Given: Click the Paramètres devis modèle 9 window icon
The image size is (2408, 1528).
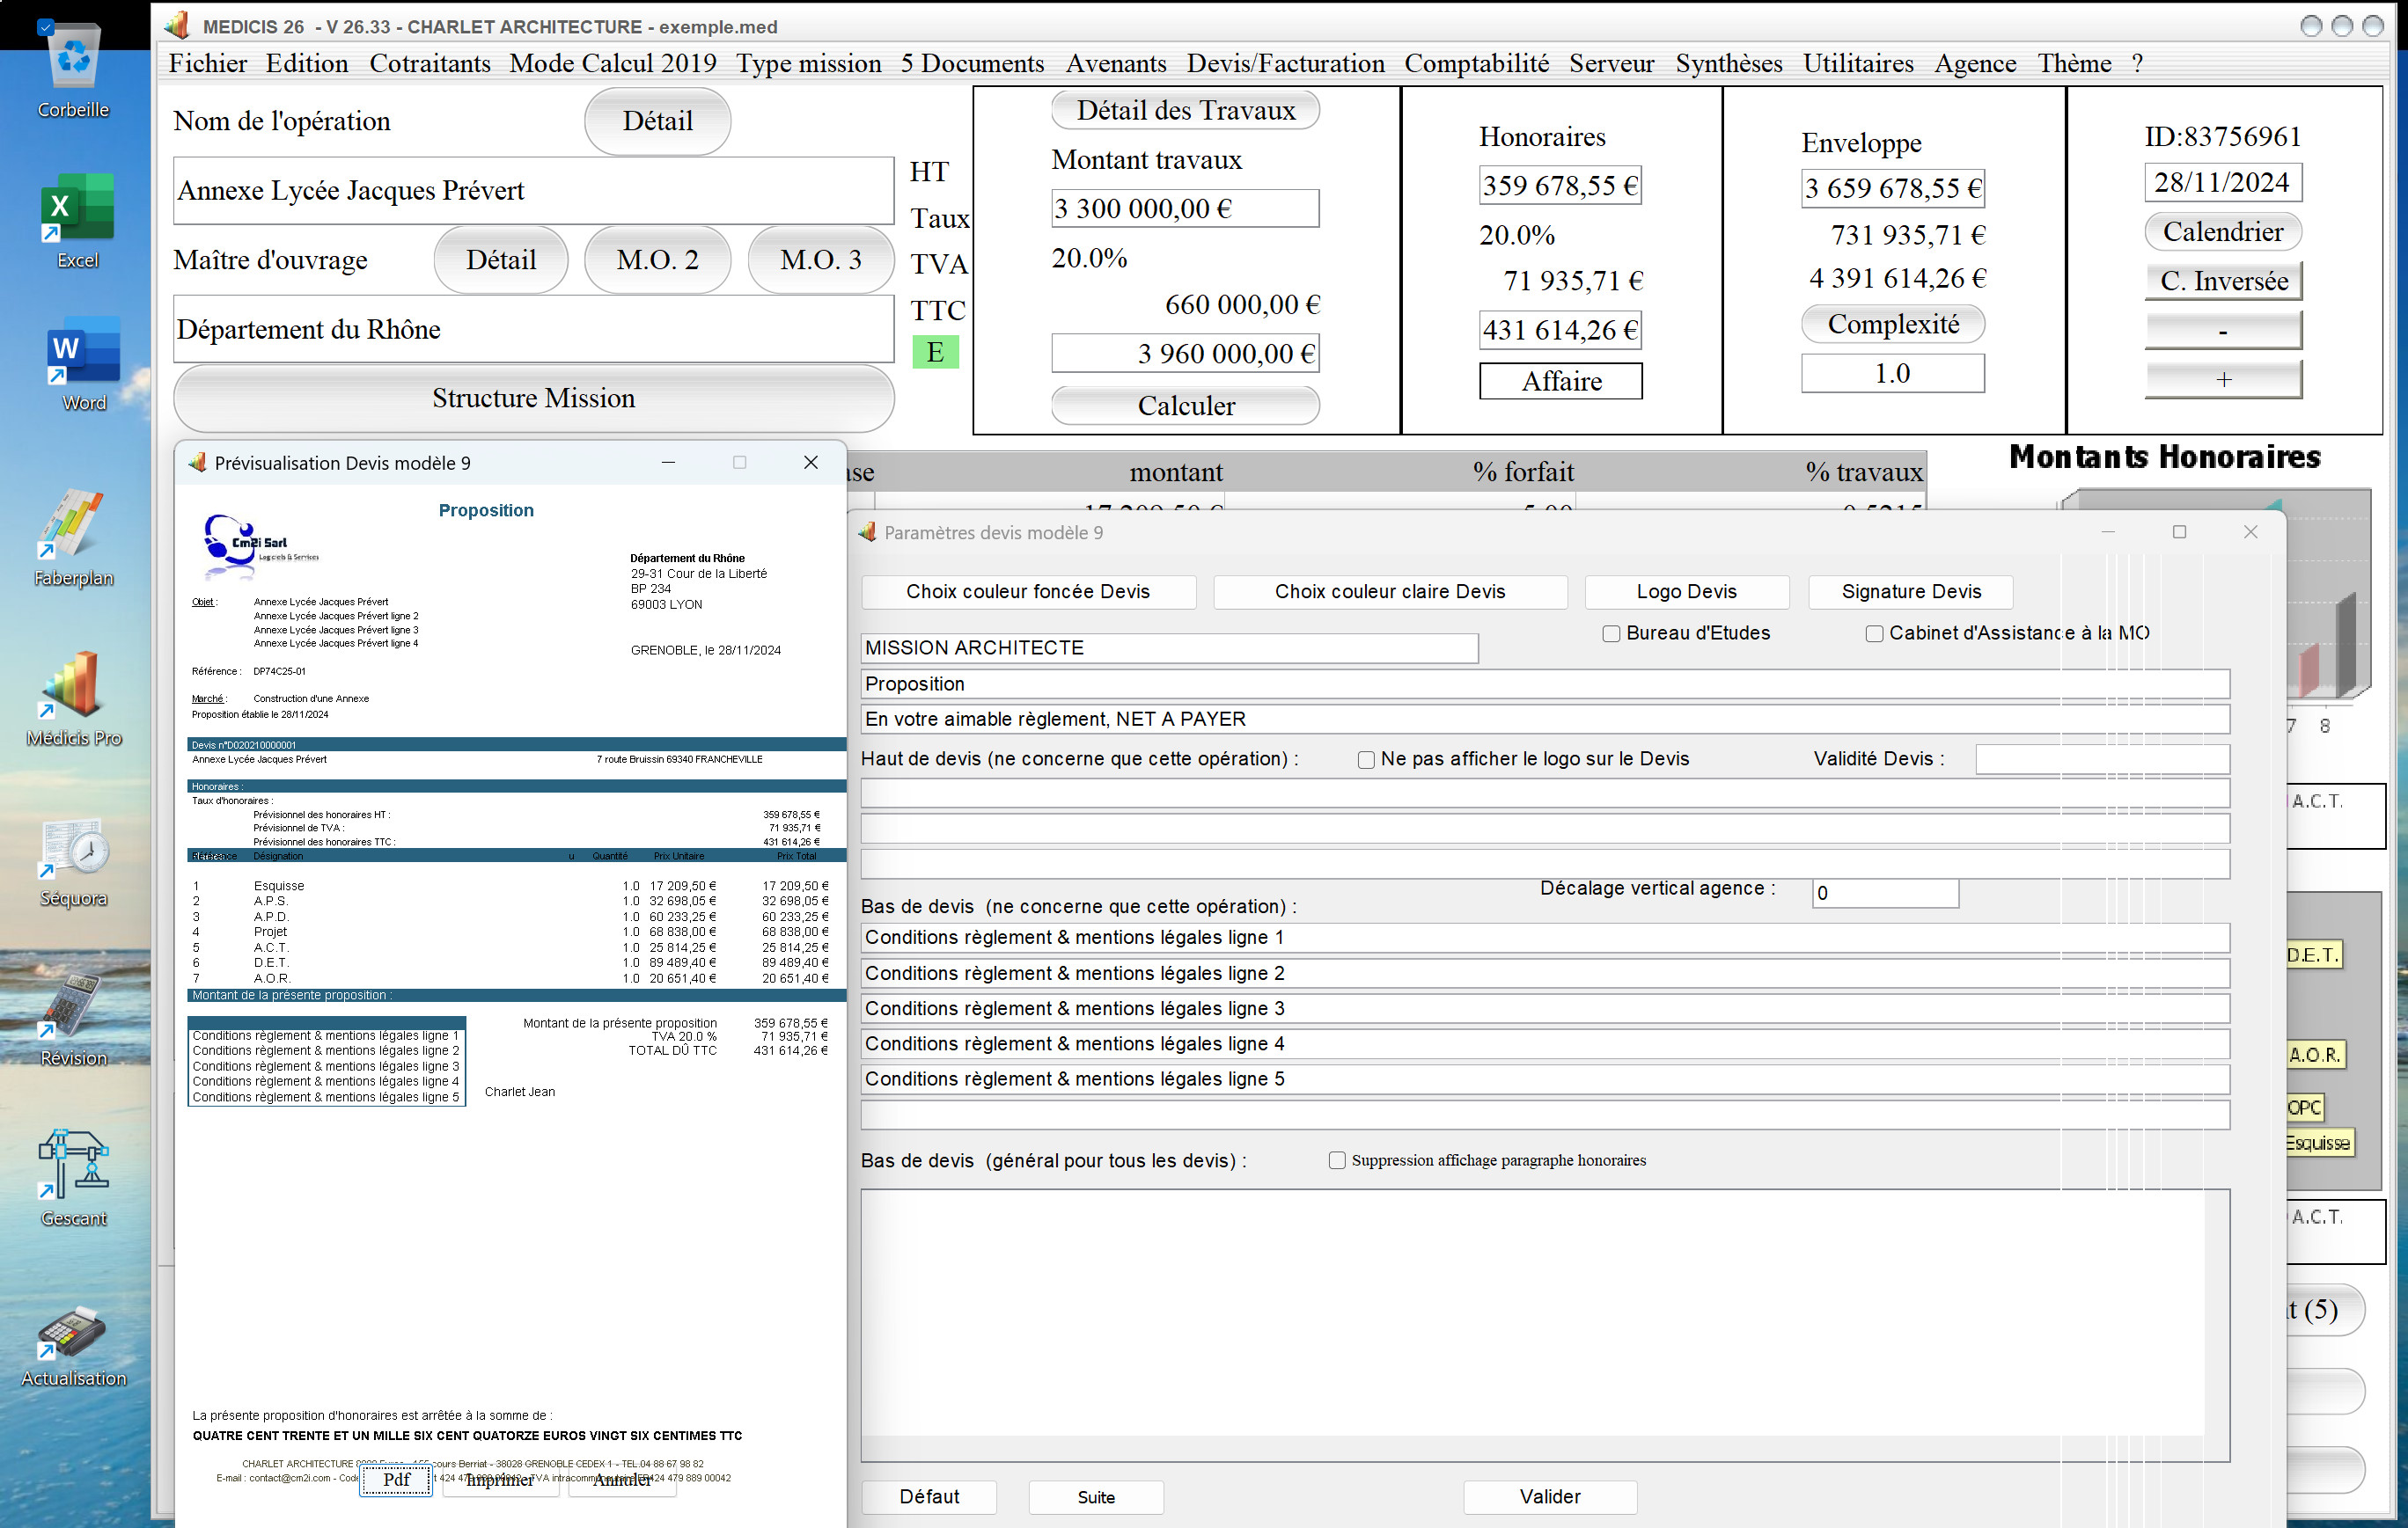Looking at the screenshot, I should pos(867,533).
